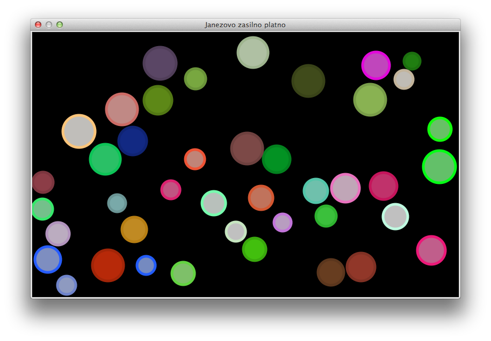This screenshot has height=341, width=491.
Task: Minimize the window with the gray titlebar button
Action: tap(49, 25)
